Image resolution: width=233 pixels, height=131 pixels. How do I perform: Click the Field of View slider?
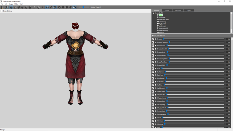(84, 7)
